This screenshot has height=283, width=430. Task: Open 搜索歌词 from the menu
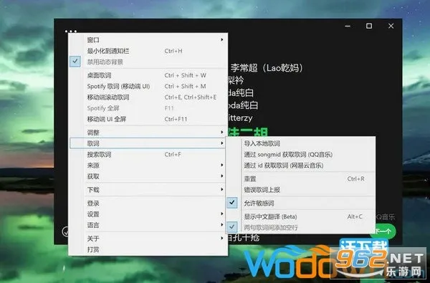[148, 154]
